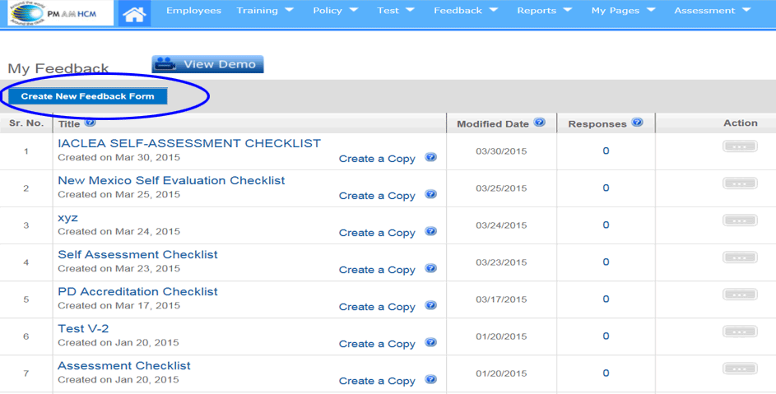Open New Mexico Self Evaluation Checklist

point(171,180)
